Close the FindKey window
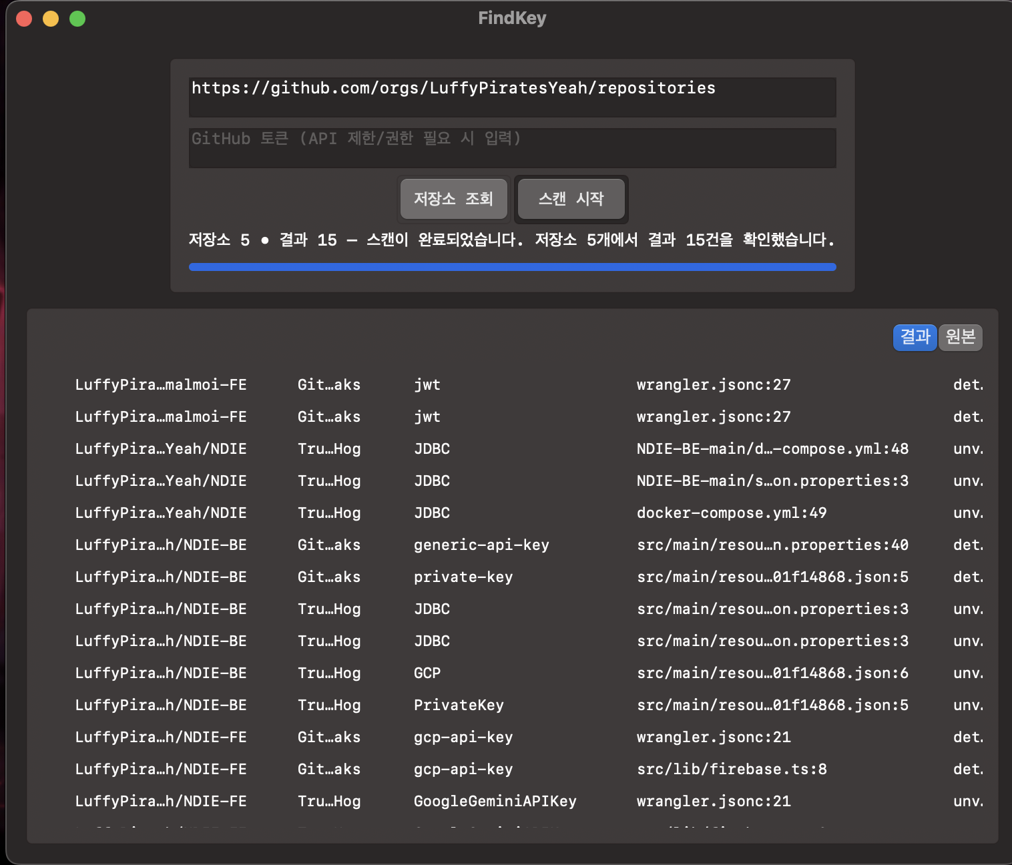 click(24, 19)
